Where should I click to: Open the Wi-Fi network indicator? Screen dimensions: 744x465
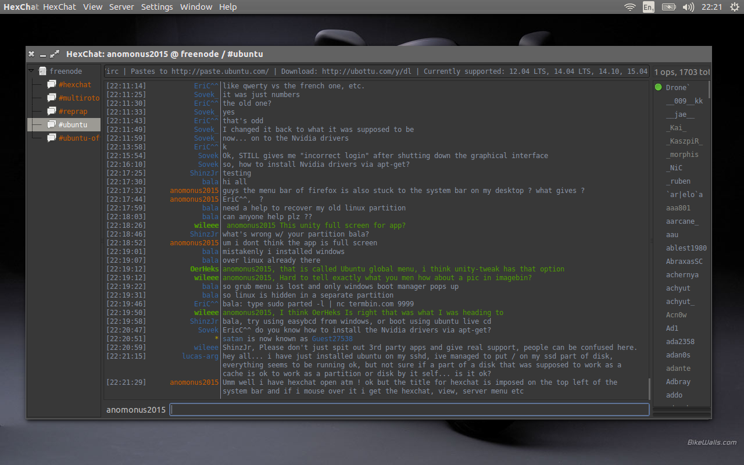coord(629,7)
